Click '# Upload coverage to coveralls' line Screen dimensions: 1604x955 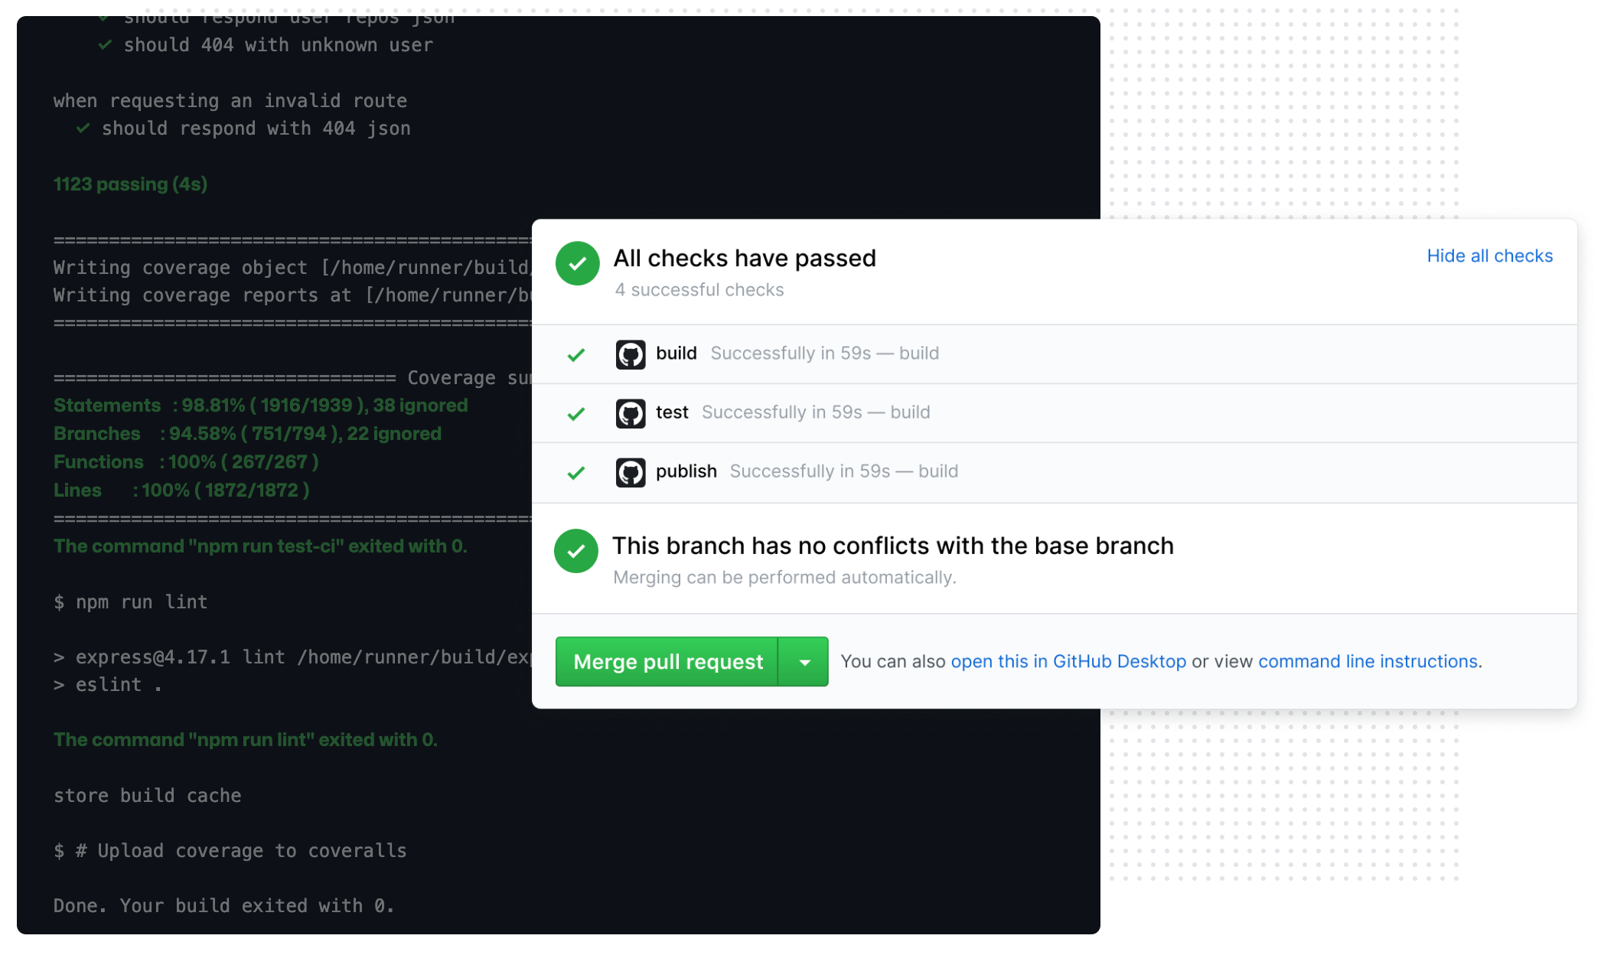coord(230,851)
